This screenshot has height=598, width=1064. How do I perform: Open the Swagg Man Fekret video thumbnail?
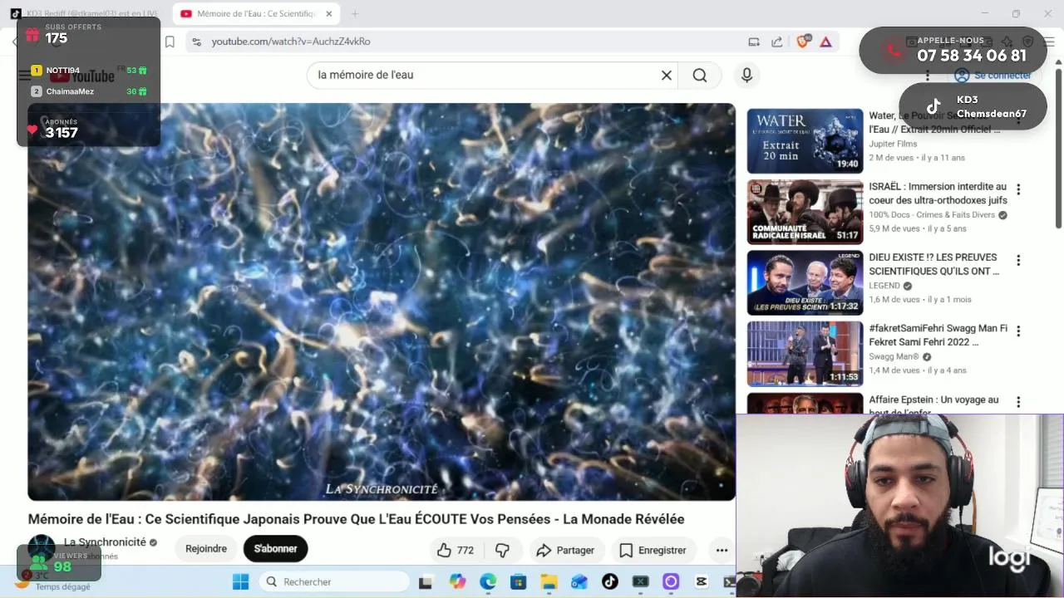805,354
